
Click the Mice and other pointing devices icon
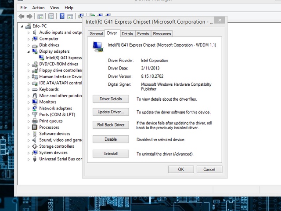pyautogui.click(x=35, y=96)
